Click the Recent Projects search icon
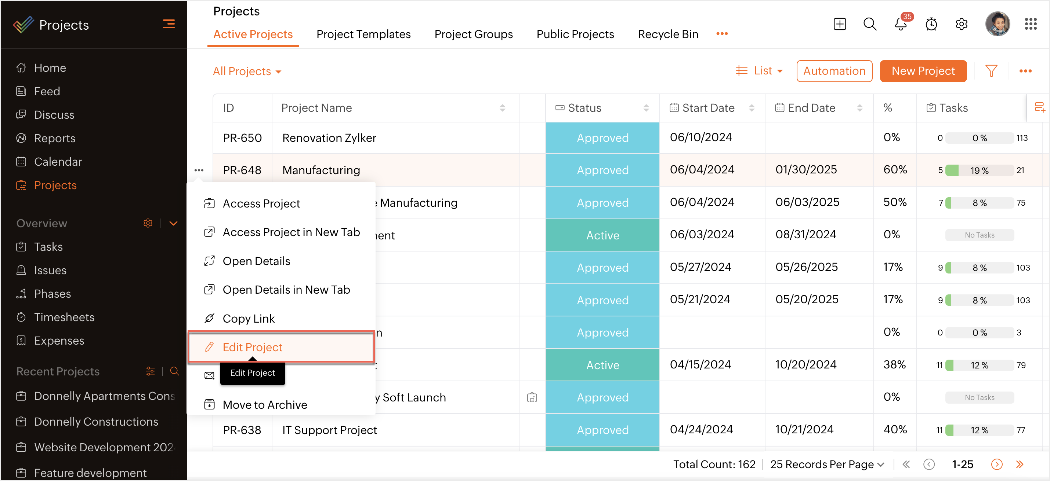 click(174, 371)
